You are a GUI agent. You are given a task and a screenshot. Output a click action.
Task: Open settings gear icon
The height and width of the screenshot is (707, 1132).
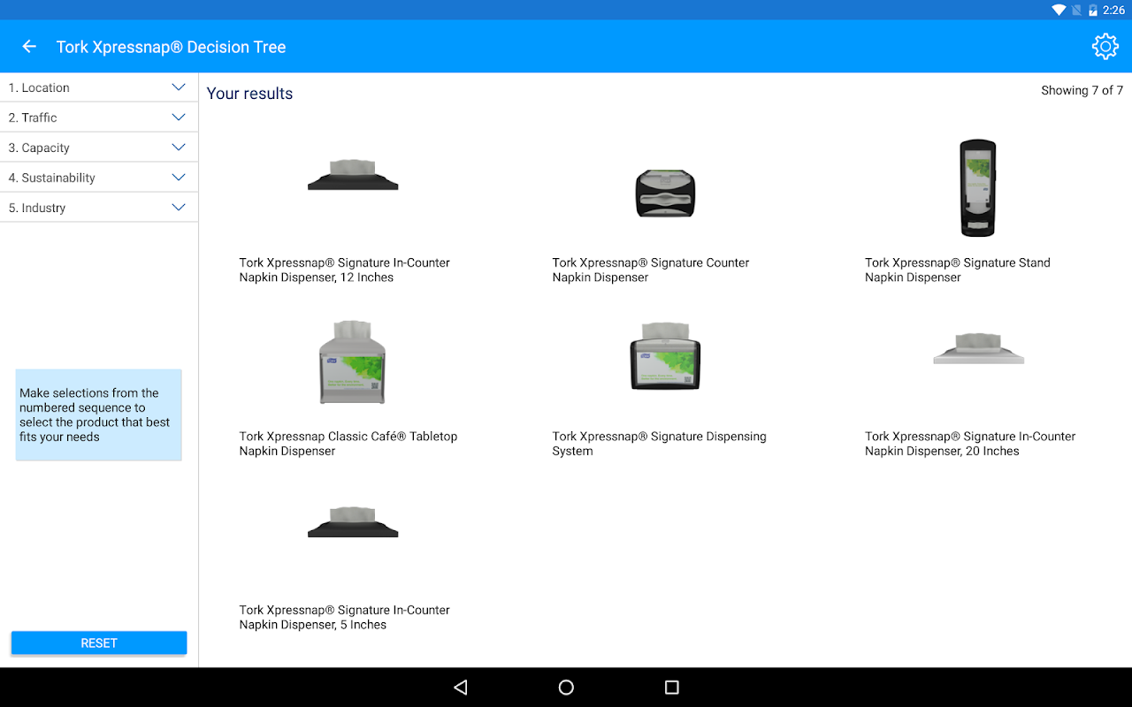(1105, 47)
